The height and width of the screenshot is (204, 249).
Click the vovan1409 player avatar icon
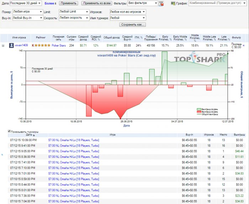pos(11,45)
